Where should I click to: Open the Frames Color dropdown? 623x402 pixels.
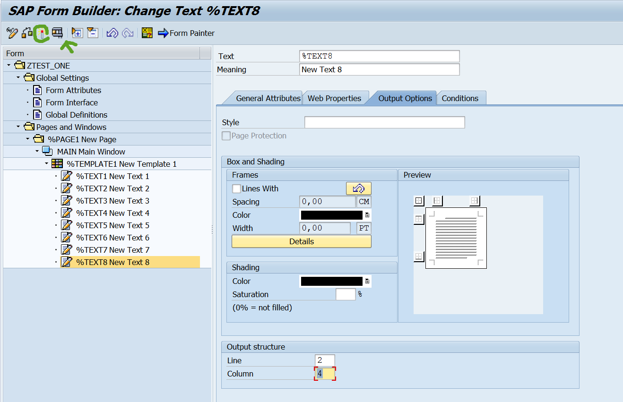point(367,215)
